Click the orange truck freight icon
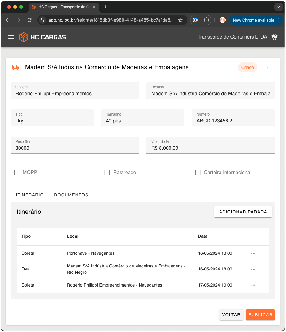 (x=15, y=67)
